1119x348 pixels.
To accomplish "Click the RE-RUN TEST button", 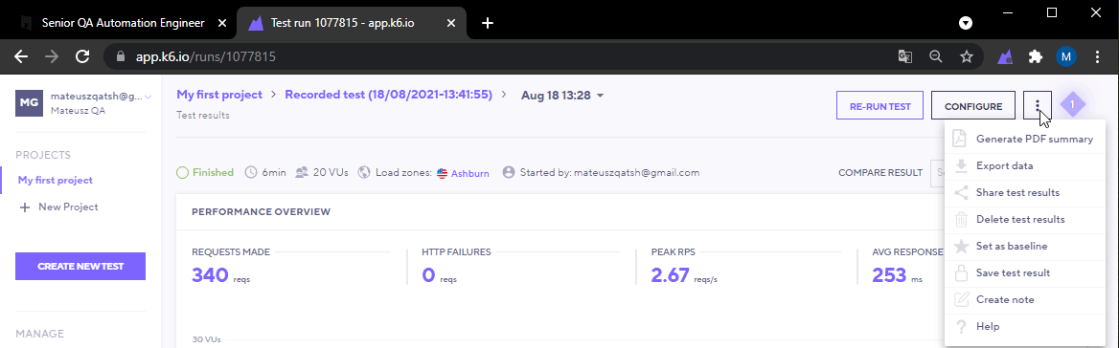I will click(879, 106).
